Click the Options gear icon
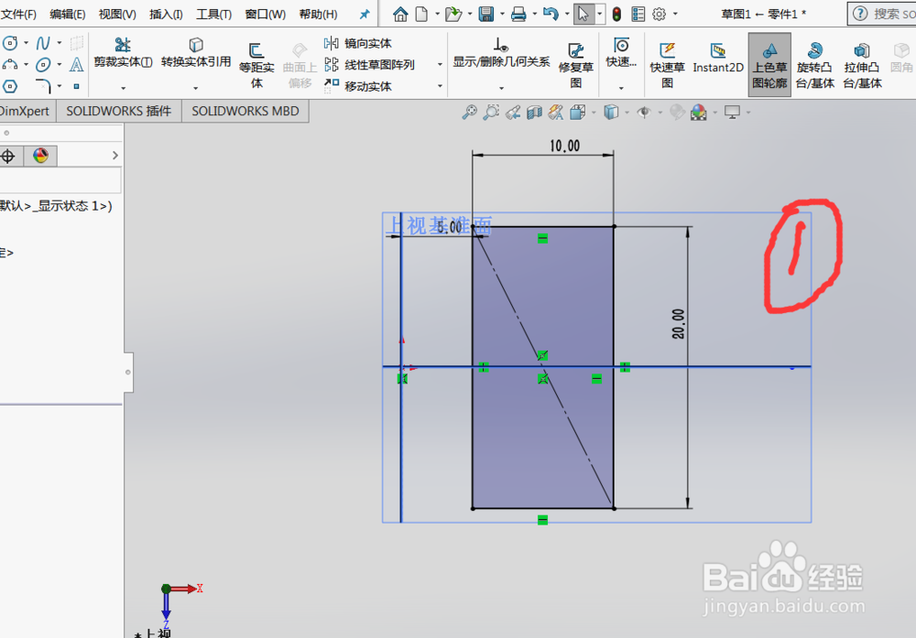This screenshot has width=916, height=638. point(660,14)
